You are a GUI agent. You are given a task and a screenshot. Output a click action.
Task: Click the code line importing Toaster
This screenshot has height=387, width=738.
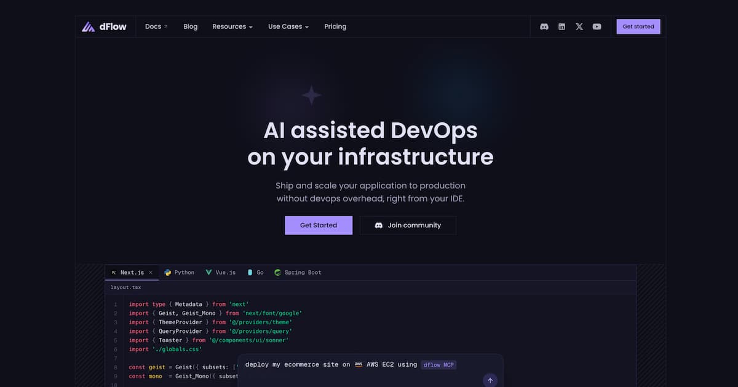pyautogui.click(x=208, y=340)
